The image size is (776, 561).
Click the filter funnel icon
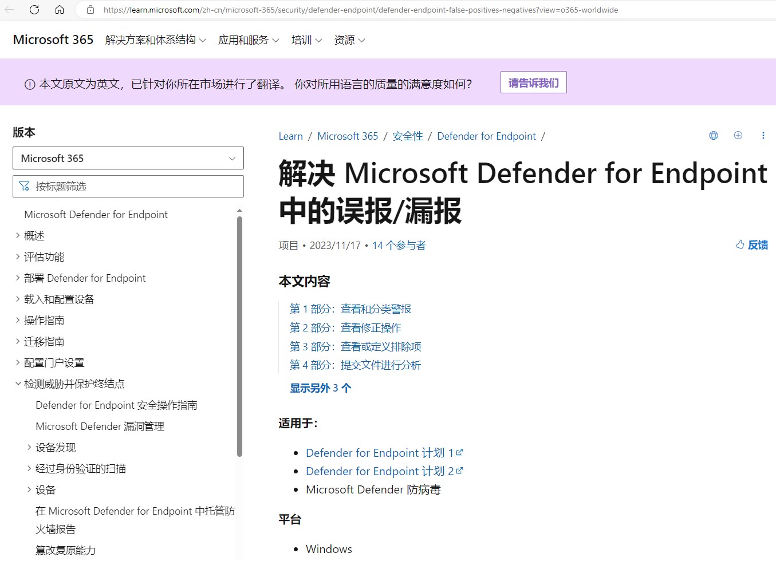point(24,186)
